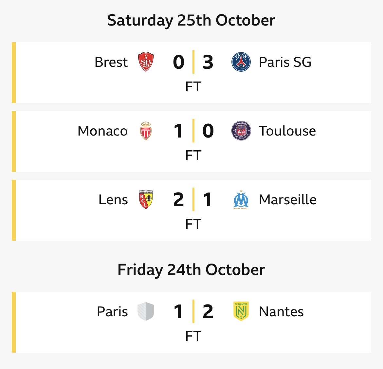Open Monaco 1-0 Toulouse match score
The image size is (383, 369).
pyautogui.click(x=193, y=131)
